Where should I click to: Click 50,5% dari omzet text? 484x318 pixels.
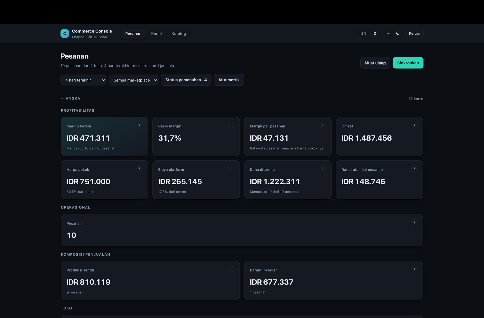point(81,192)
